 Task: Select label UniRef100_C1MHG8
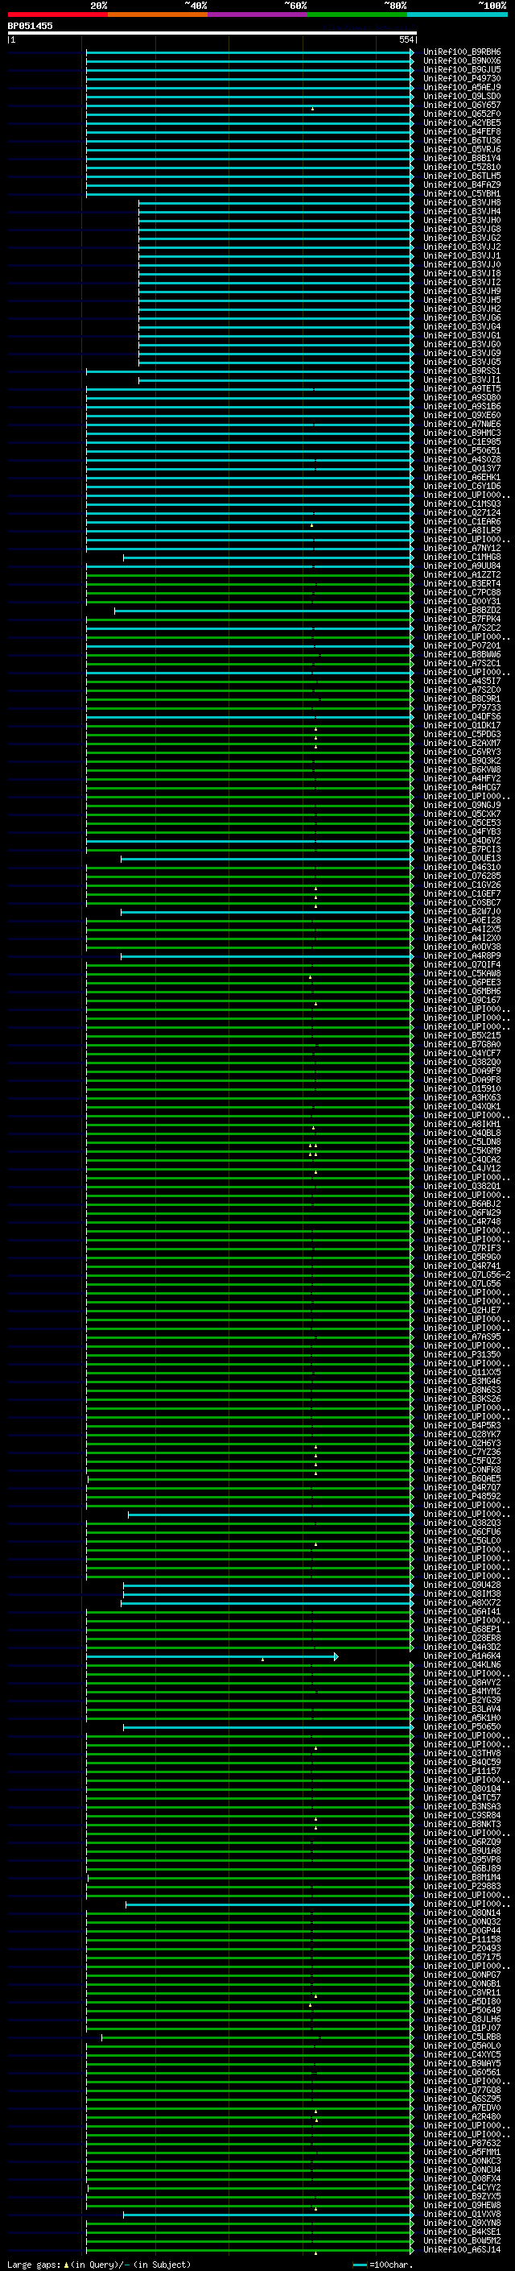click(x=461, y=557)
